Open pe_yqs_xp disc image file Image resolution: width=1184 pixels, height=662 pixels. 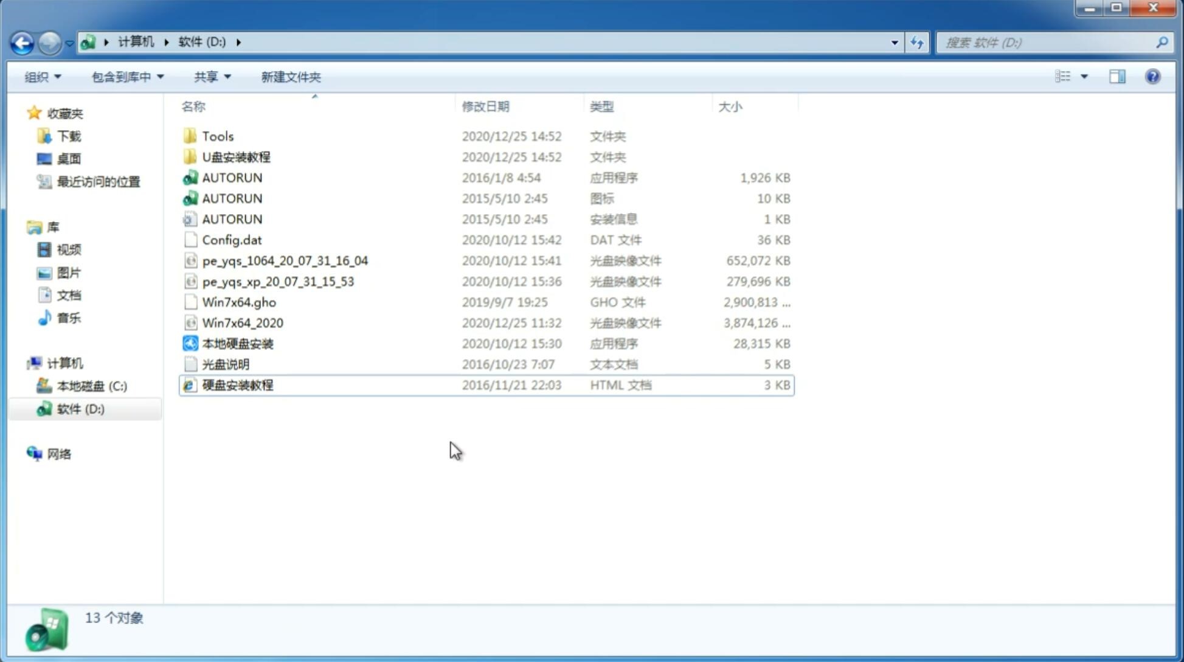coord(278,281)
